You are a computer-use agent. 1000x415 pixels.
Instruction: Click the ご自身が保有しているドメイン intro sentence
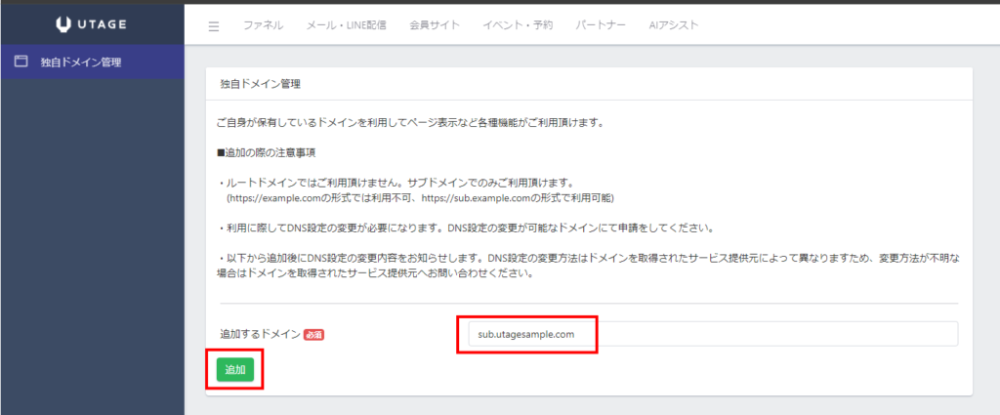[410, 123]
